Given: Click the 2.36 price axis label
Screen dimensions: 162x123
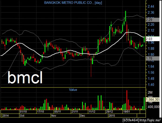Looking at the screenshot, I should click(x=151, y=12).
